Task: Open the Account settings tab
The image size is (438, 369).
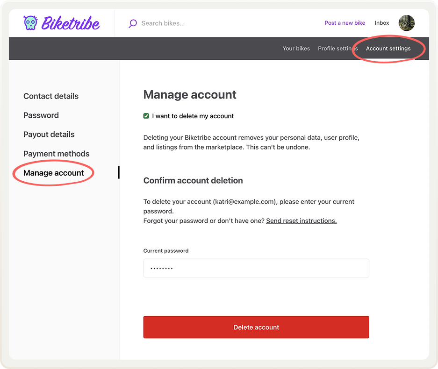Action: pyautogui.click(x=388, y=48)
